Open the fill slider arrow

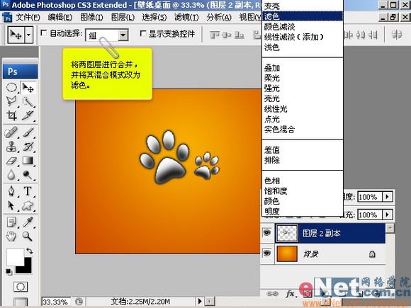click(388, 215)
